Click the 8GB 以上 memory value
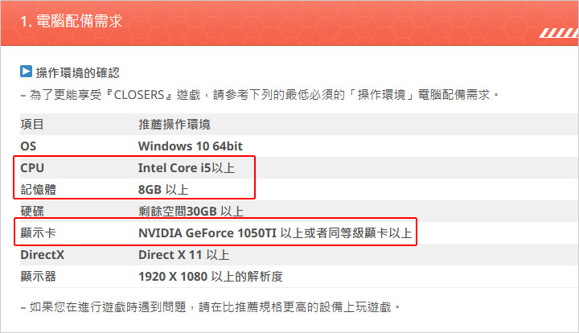This screenshot has width=579, height=333. click(163, 190)
